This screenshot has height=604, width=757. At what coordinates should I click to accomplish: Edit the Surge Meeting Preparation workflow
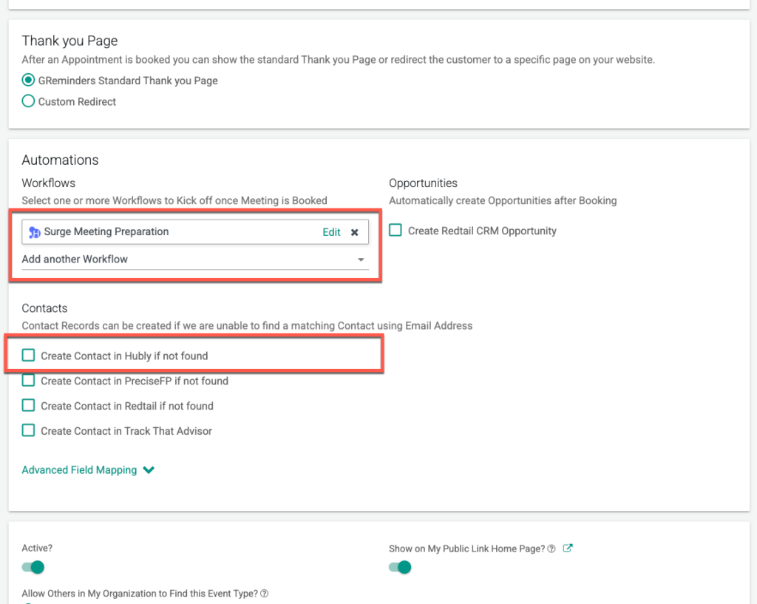click(x=331, y=232)
